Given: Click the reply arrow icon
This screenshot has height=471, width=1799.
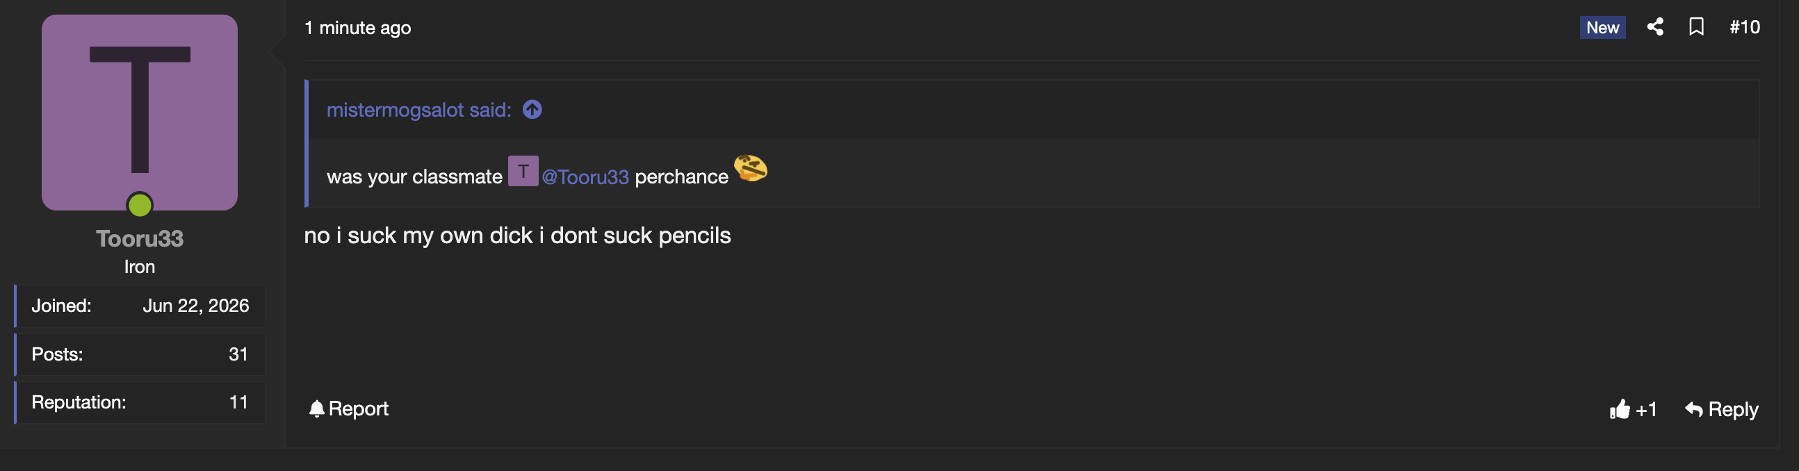Looking at the screenshot, I should 1693,409.
